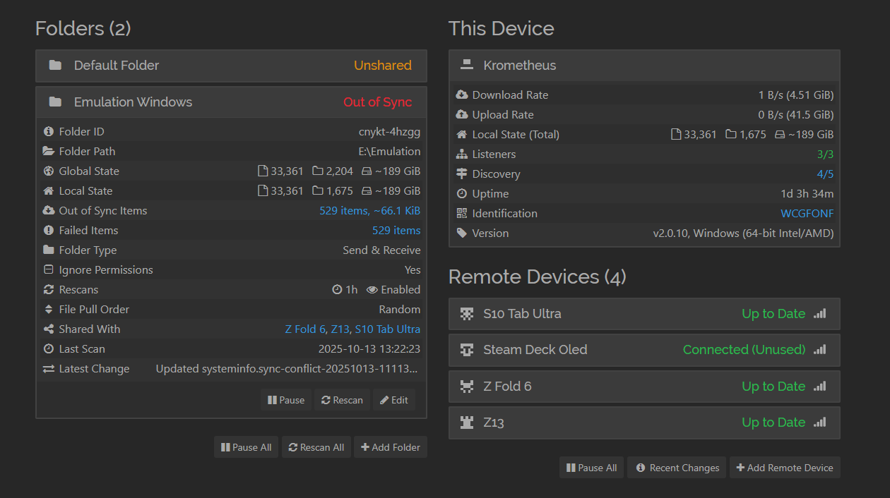
Task: Open the 529 failed items list
Action: (x=396, y=231)
